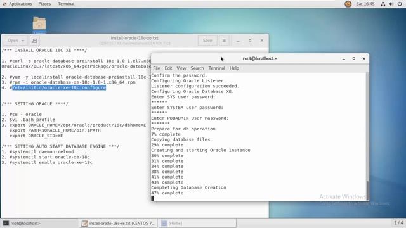Click 'Enter PDBADMIN User Password:' line

[x=190, y=118]
